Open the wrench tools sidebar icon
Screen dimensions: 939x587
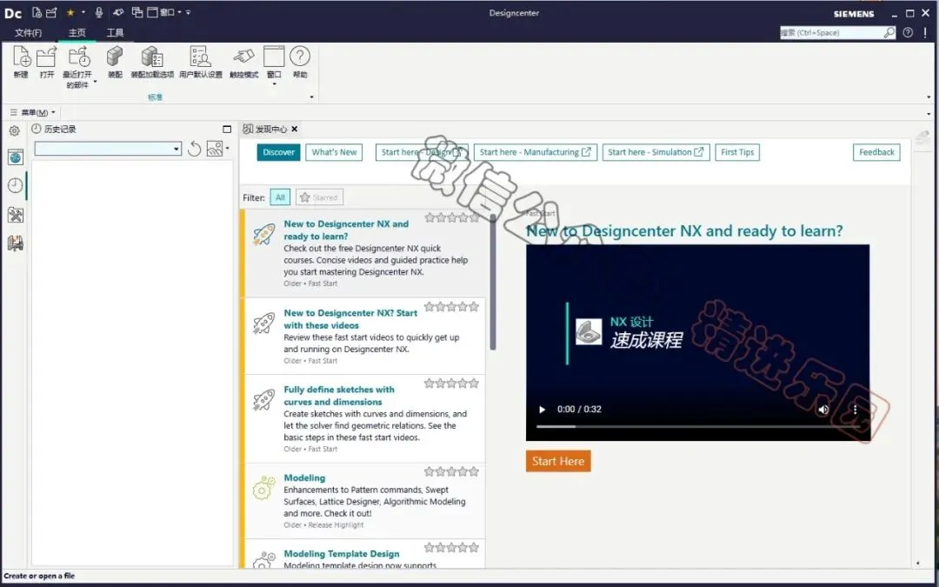pyautogui.click(x=16, y=215)
